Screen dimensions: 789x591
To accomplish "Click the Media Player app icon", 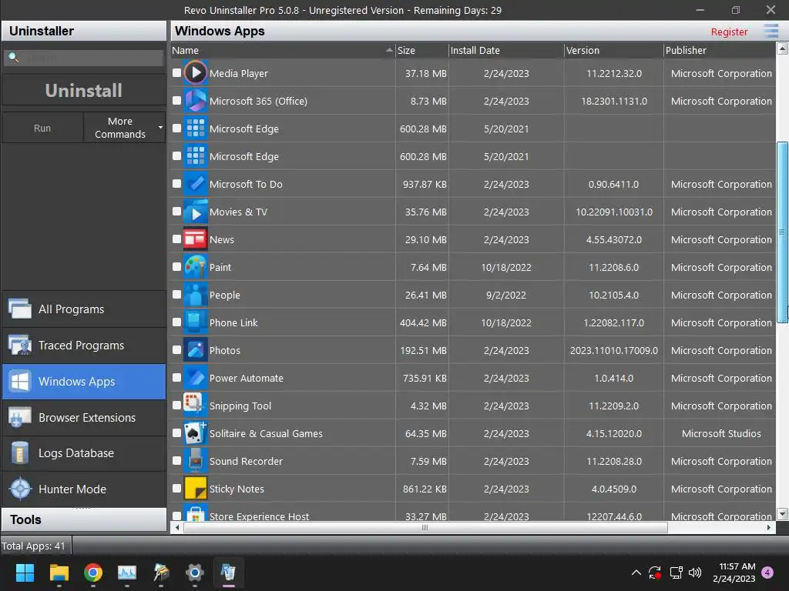I will pyautogui.click(x=195, y=73).
